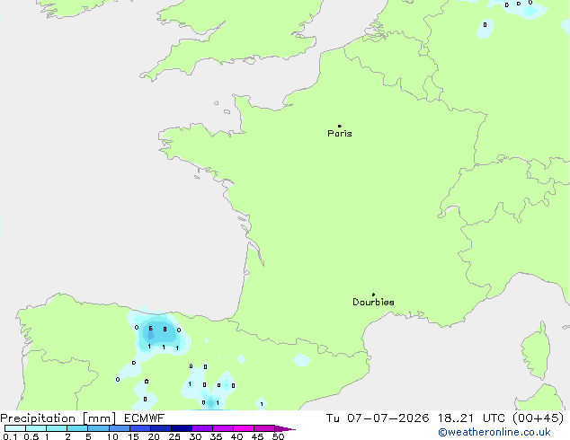Click the ECMWF model label
This screenshot has height=440, width=570.
(145, 418)
